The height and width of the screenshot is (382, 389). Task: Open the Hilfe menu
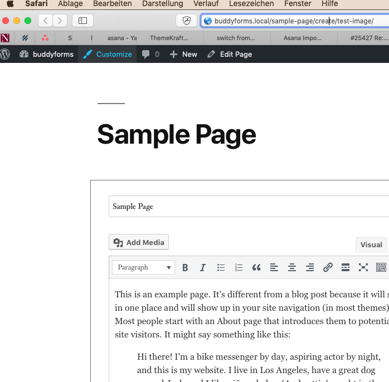pos(329,4)
